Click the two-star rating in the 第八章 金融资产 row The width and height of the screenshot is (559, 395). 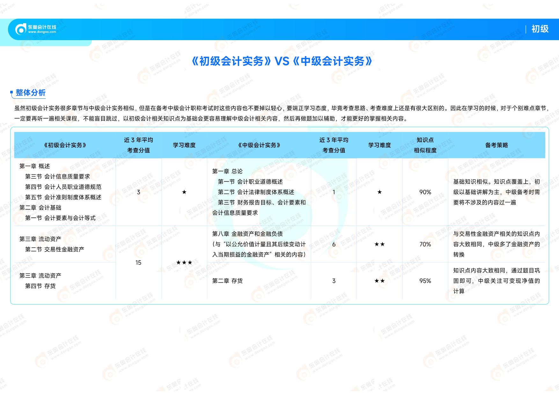[x=379, y=244]
